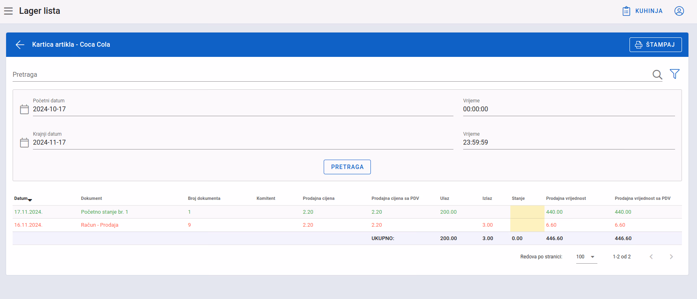
Task: Edit the start time 00:00:00 field
Action: [x=569, y=109]
